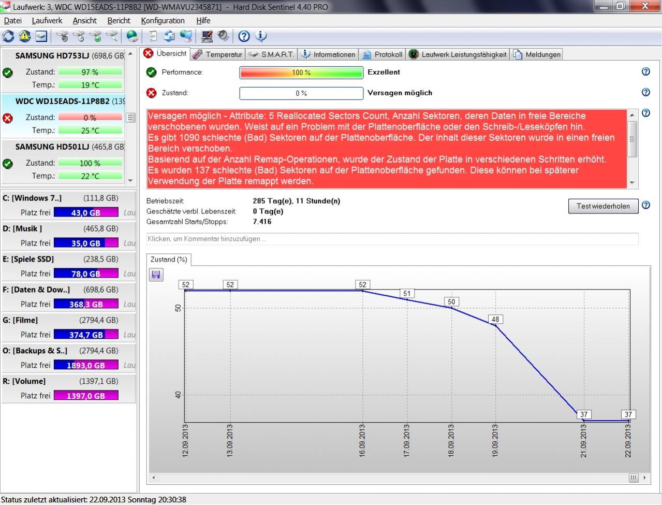This screenshot has width=662, height=505.
Task: Click the save icon above the chart
Action: pos(156,275)
